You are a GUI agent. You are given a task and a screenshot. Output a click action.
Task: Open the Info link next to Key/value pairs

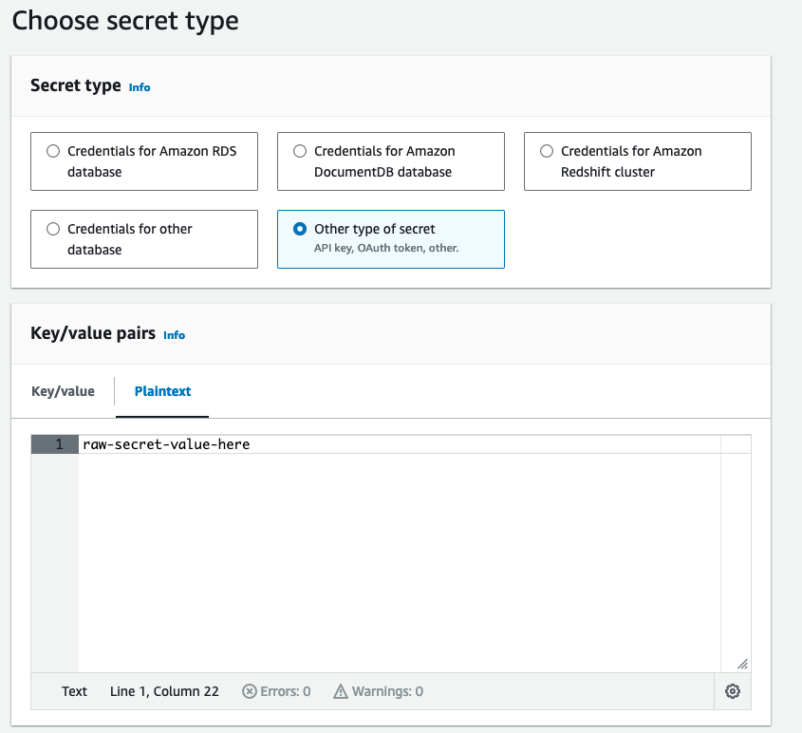tap(174, 335)
